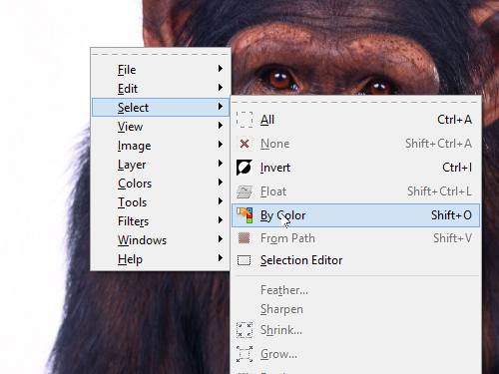Click the Selection Editor dotted icon

[x=244, y=260]
